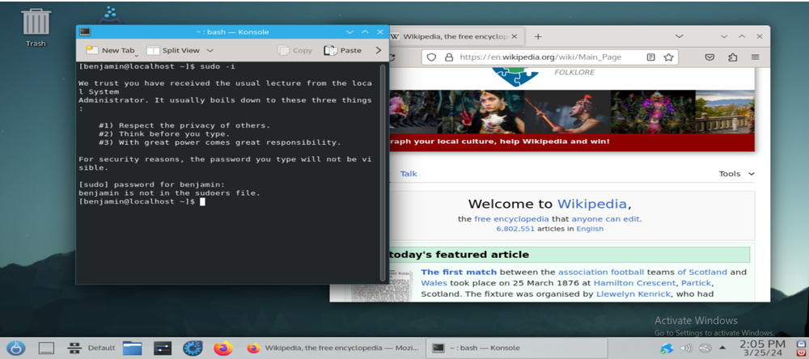Open the free encyclopedia link
The image size is (809, 359).
click(x=512, y=218)
